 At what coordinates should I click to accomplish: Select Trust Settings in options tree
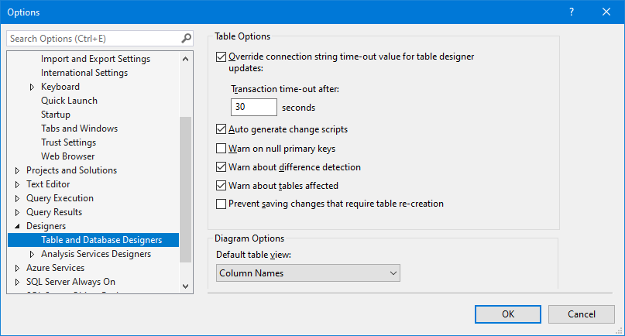pos(68,142)
